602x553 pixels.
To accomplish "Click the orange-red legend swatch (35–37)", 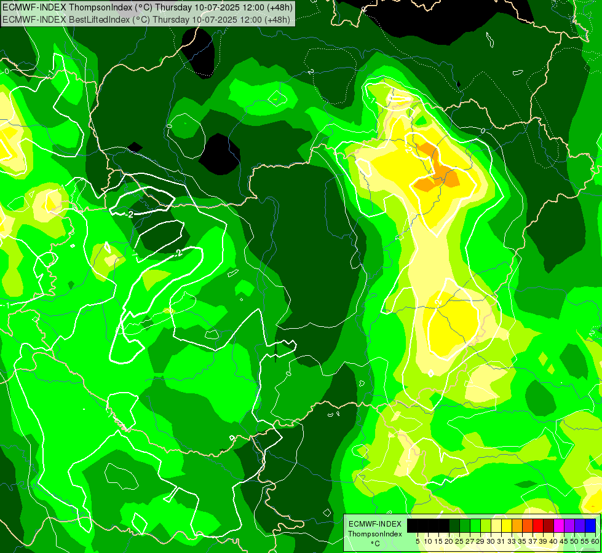I will [x=528, y=526].
